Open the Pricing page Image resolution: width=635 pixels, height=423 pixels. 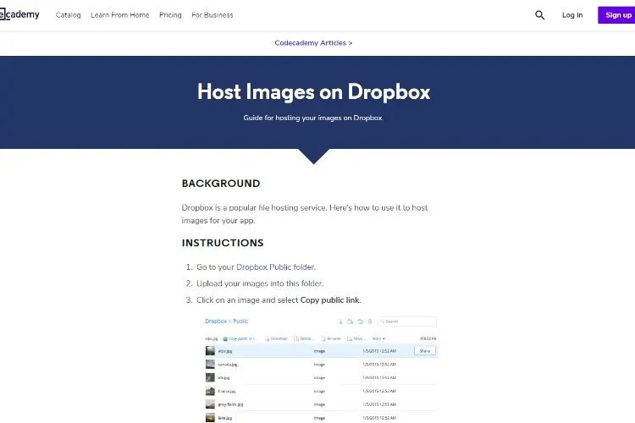point(170,15)
